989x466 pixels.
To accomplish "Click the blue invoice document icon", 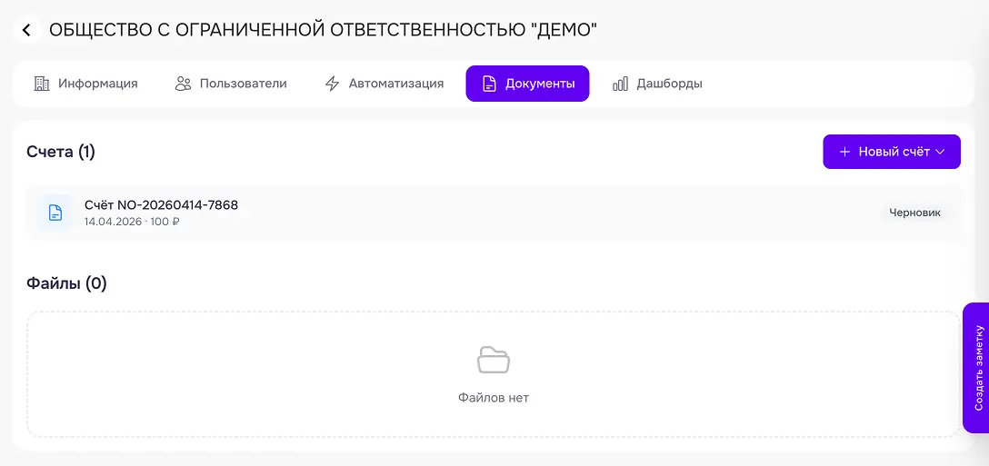I will 56,213.
